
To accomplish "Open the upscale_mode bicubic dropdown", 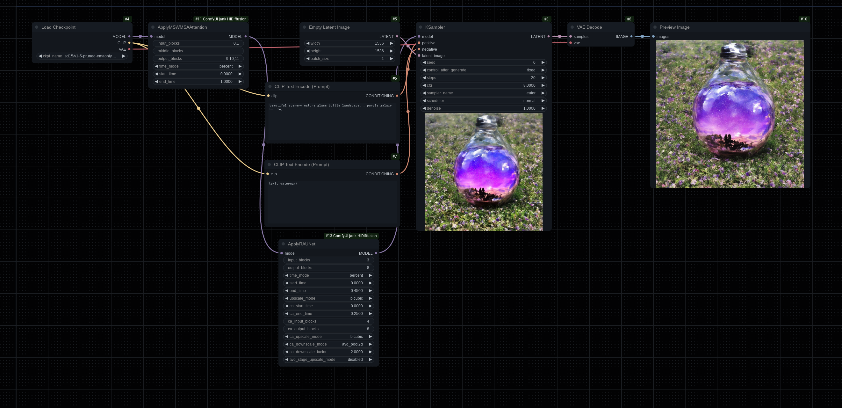I will pyautogui.click(x=328, y=298).
